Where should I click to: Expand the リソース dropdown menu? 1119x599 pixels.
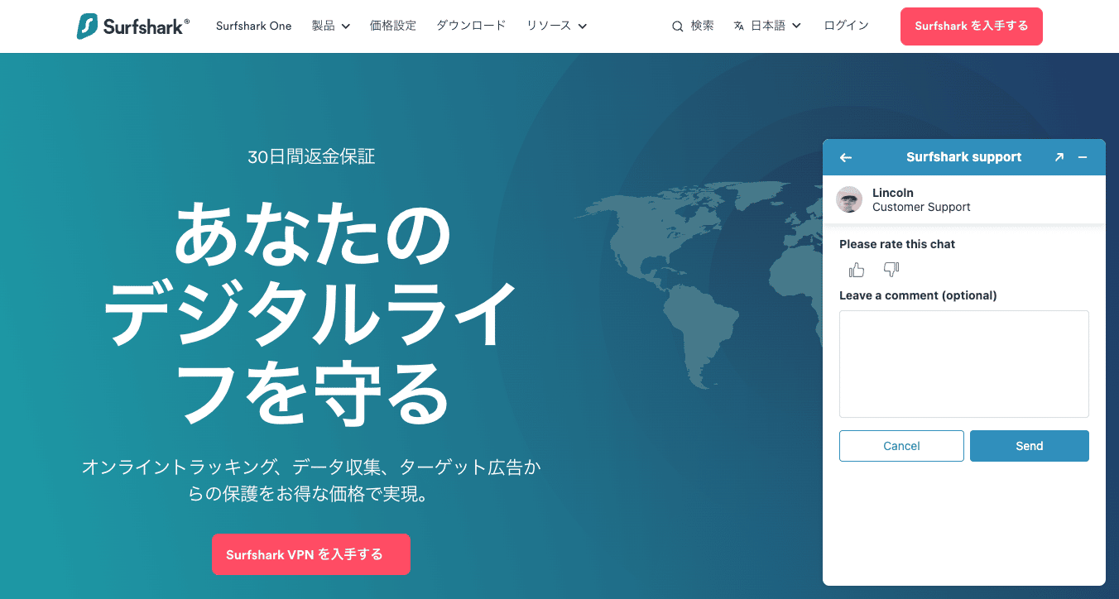[557, 26]
